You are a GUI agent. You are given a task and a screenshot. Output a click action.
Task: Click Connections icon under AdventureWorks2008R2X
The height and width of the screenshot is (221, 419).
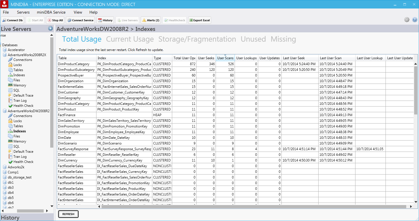pos(10,60)
